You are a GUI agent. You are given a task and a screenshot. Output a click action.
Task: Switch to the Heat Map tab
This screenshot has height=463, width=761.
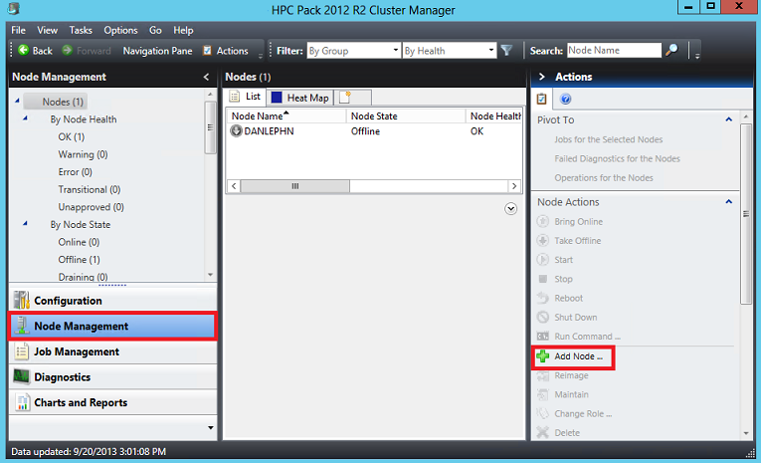click(300, 98)
